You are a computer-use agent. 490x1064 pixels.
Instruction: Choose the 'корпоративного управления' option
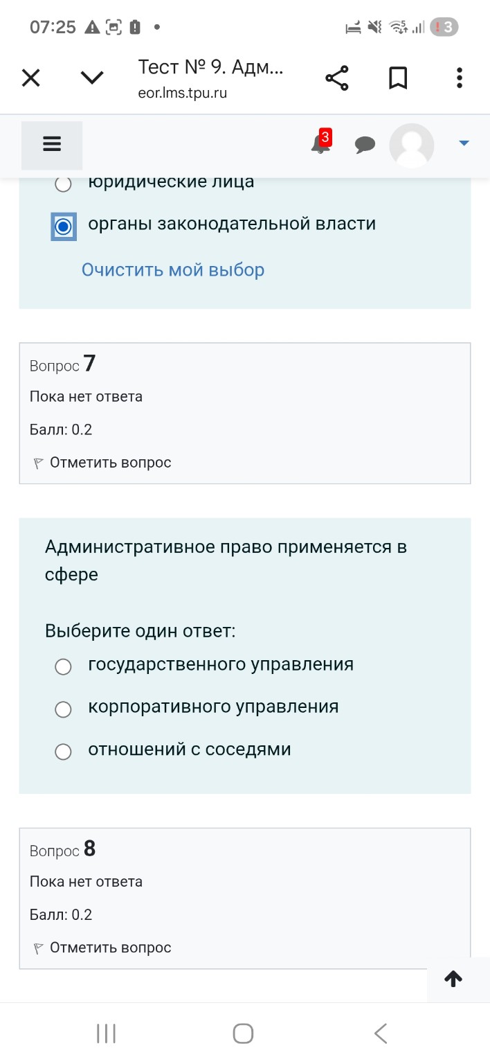pyautogui.click(x=63, y=709)
